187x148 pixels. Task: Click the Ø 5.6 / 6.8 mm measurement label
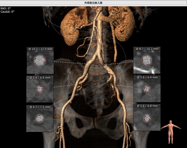[147, 106]
